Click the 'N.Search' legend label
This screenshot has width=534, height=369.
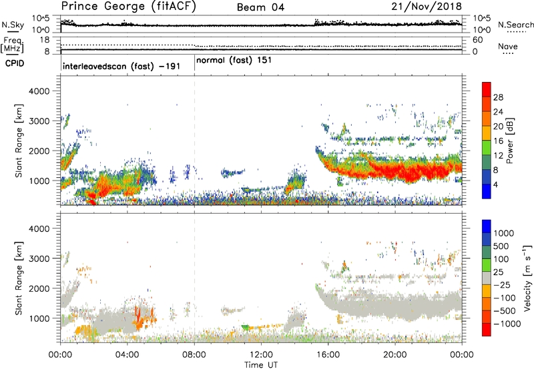click(515, 25)
